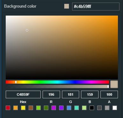Screen dimensions: 123x118
Task: Click the alpha slider handle
Action: click(x=108, y=87)
